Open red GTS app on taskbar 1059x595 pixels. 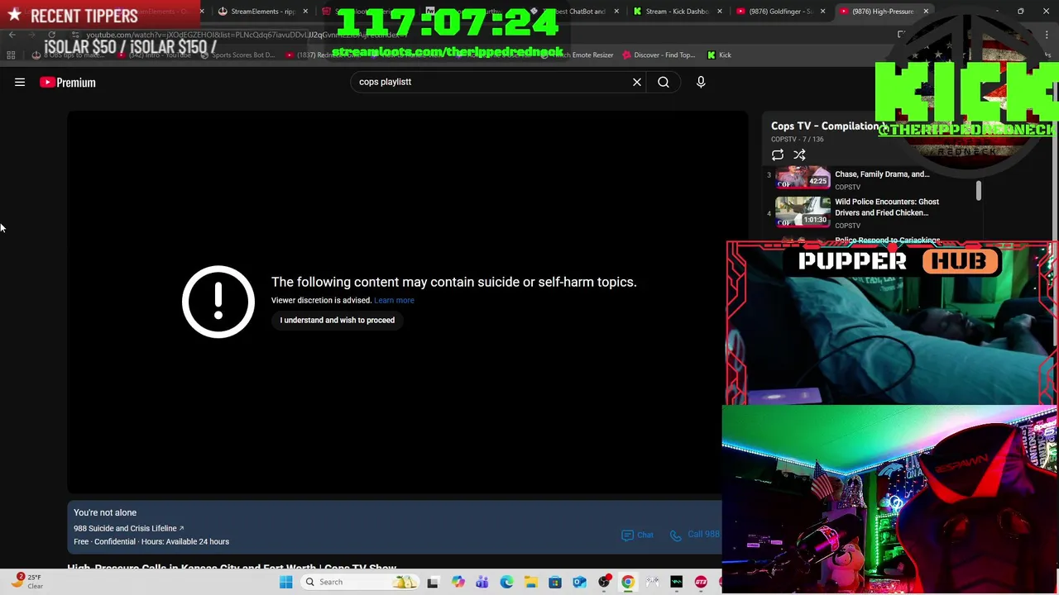coord(701,582)
